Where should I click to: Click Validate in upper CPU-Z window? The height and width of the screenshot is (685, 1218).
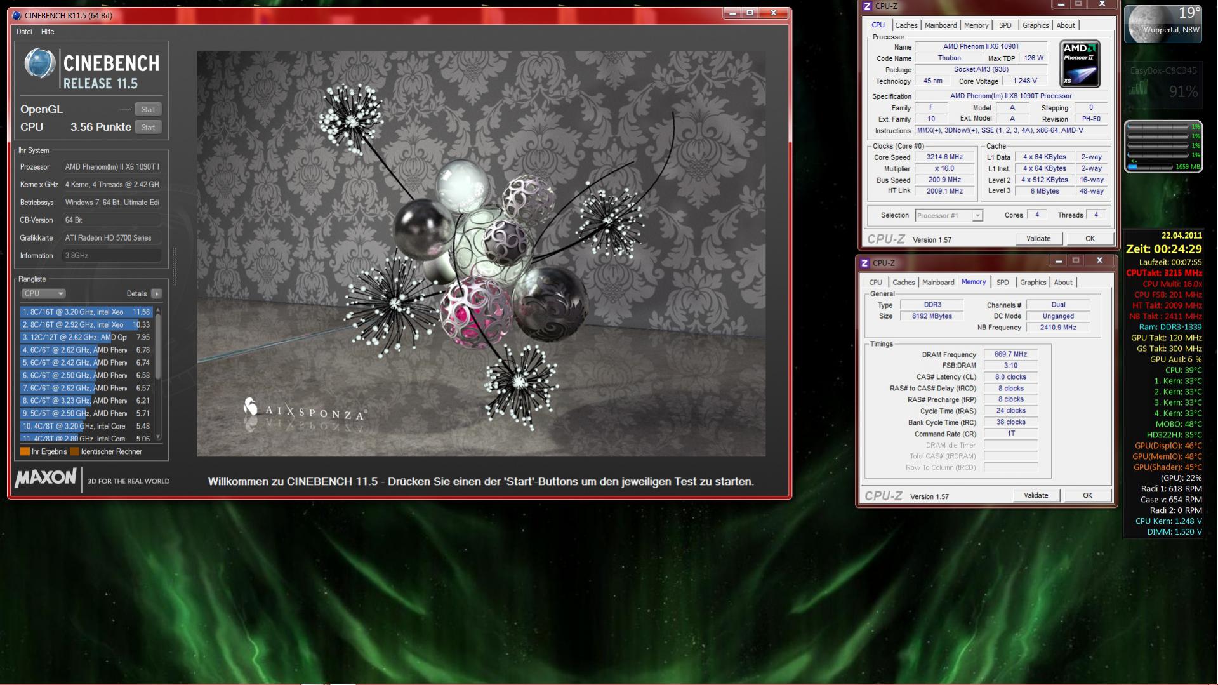1038,239
